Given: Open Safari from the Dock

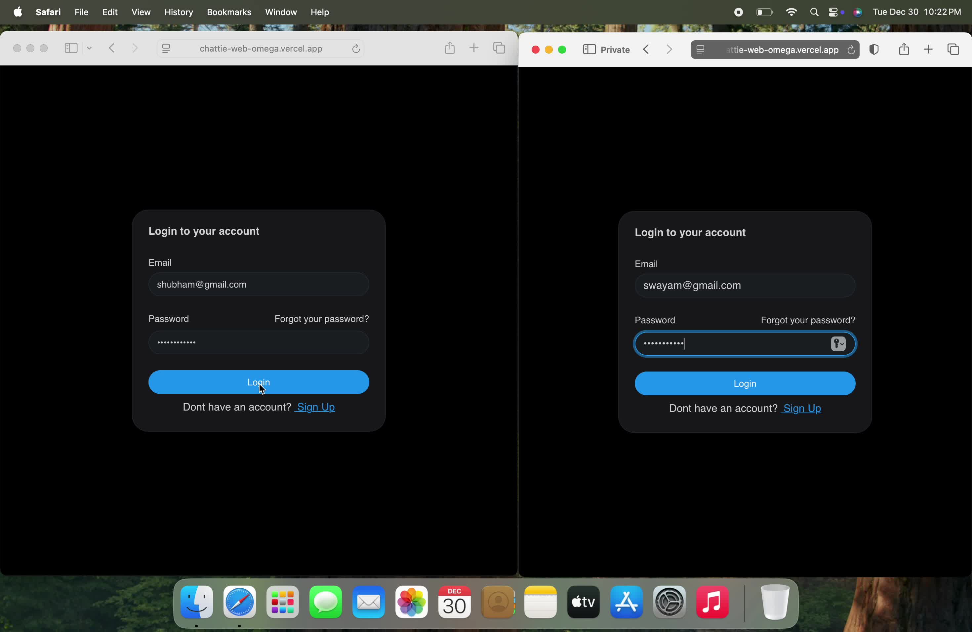Looking at the screenshot, I should click(240, 602).
